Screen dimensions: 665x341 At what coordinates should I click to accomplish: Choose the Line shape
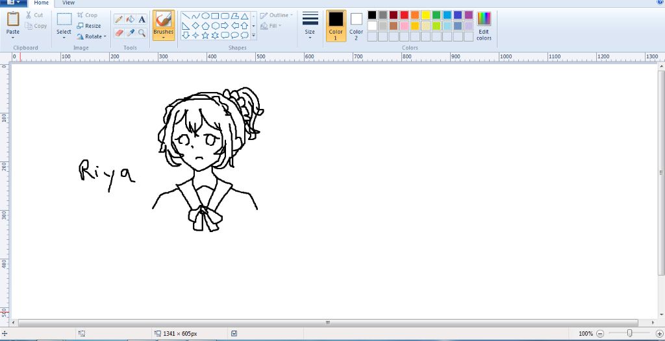click(x=186, y=16)
